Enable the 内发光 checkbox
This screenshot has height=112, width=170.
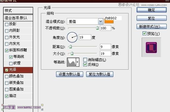[7, 44]
